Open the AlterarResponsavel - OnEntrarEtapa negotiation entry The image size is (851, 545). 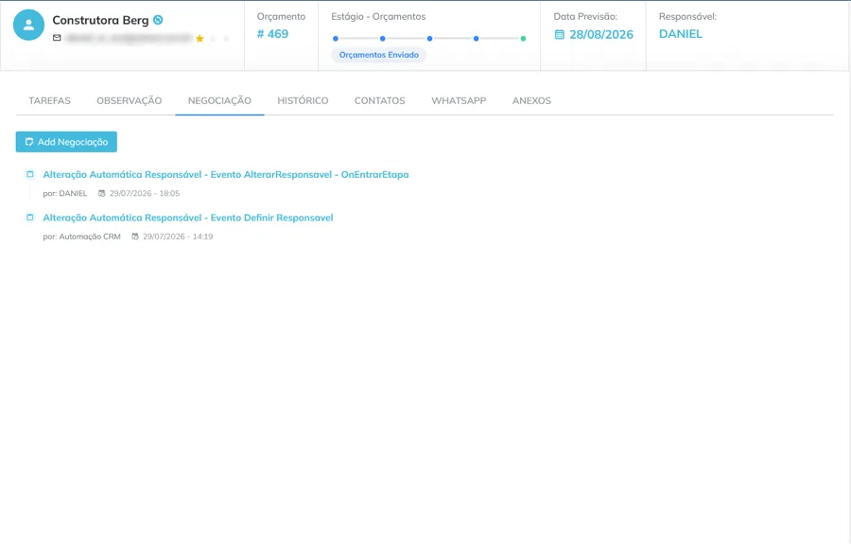(226, 174)
